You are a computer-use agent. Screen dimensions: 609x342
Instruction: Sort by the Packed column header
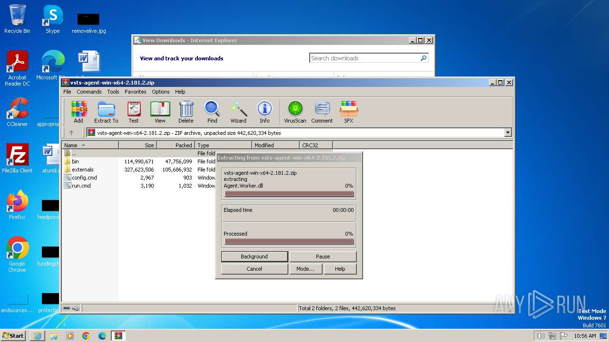(x=176, y=145)
